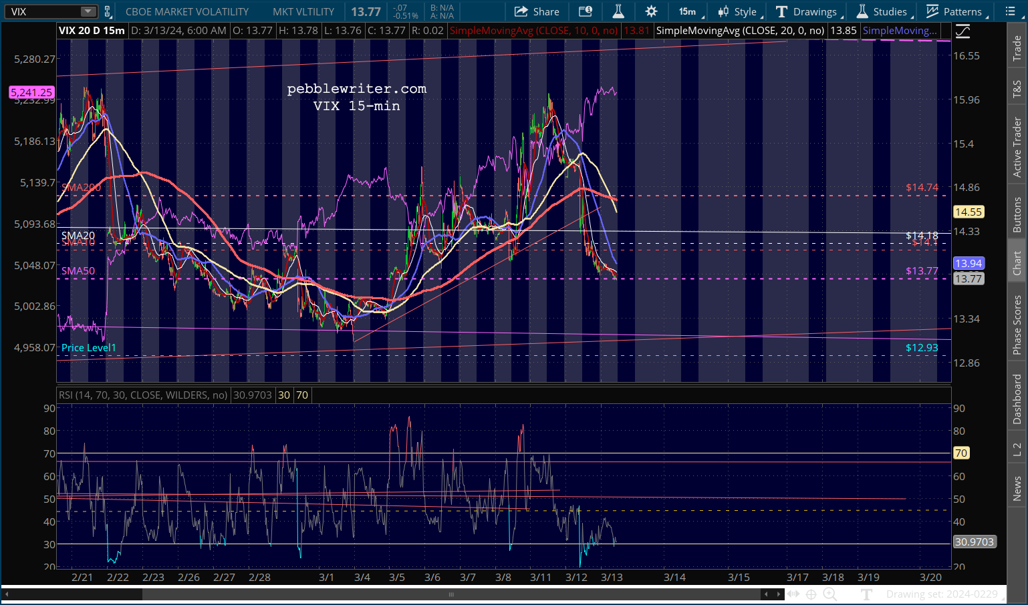
Task: Open the News side tab
Action: [1017, 488]
